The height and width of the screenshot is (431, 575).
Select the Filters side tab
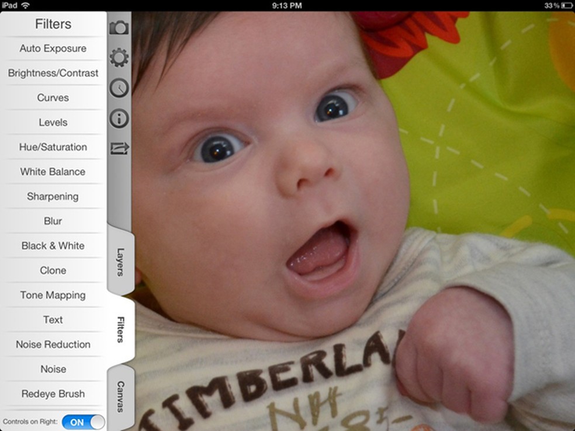(x=120, y=329)
